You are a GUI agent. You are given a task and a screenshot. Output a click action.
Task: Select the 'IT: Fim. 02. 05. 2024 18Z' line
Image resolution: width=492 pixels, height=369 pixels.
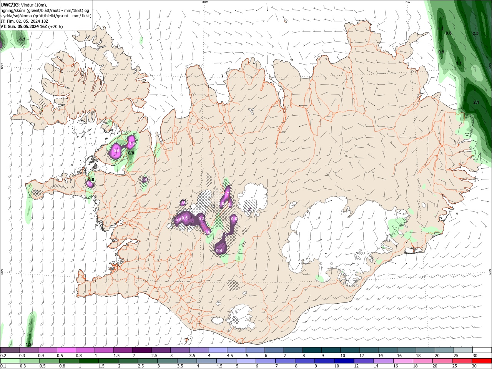(x=24, y=21)
